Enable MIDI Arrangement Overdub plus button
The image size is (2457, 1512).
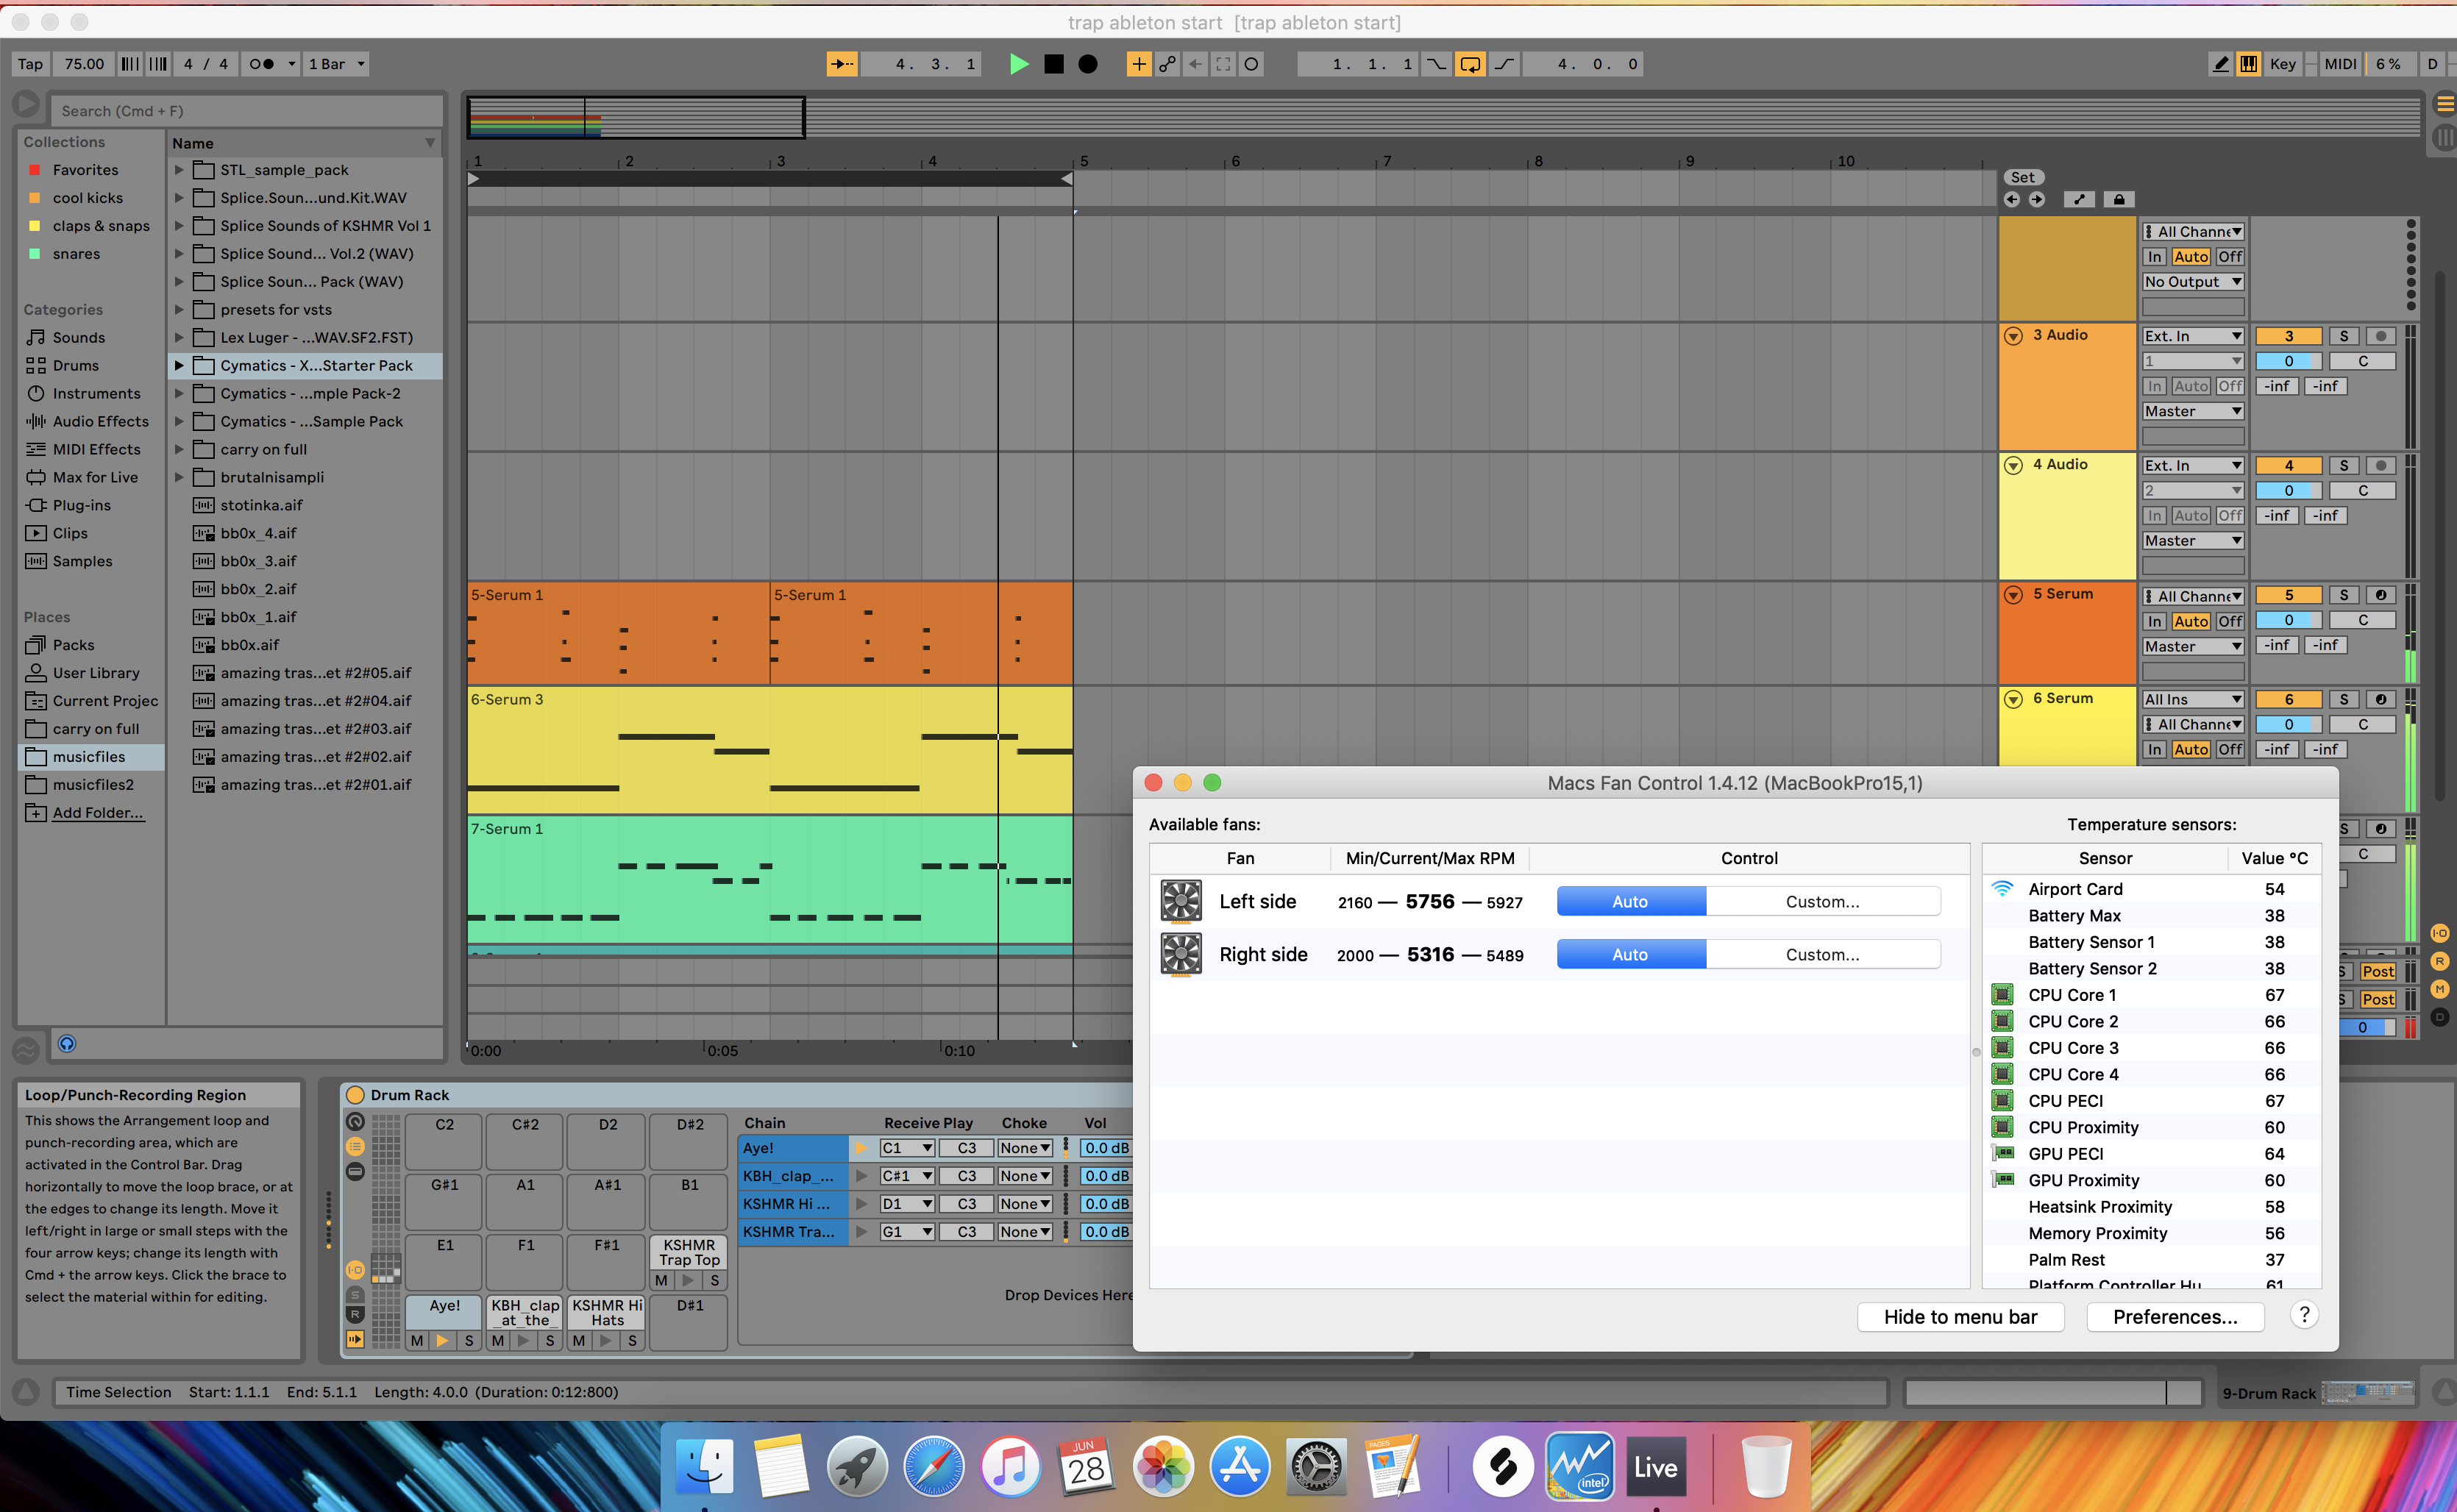click(1138, 64)
